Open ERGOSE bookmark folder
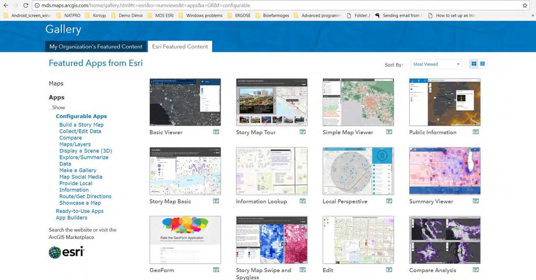 [x=239, y=15]
